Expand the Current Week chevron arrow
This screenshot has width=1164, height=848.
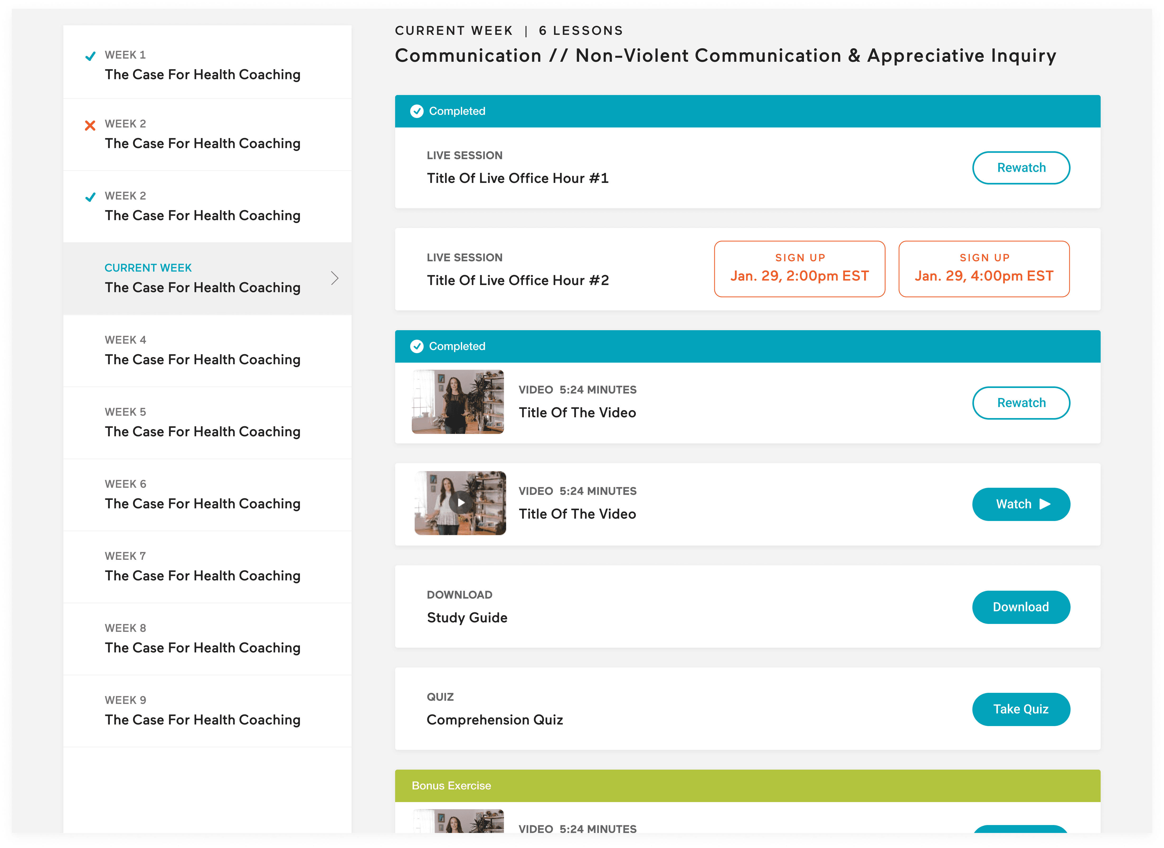click(335, 278)
